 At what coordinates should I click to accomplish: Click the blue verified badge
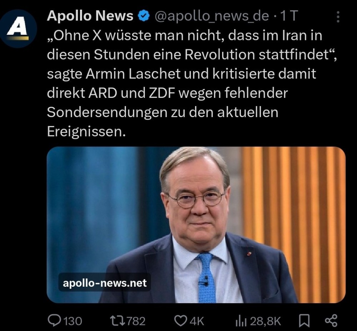[144, 16]
